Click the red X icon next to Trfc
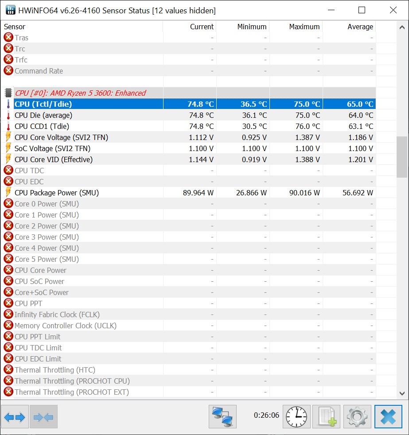 8,59
